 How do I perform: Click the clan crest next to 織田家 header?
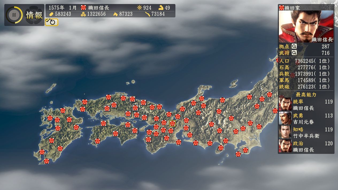(x=281, y=8)
